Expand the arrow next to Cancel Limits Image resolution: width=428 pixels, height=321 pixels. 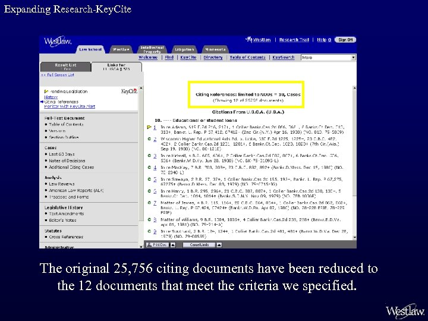[219, 245]
